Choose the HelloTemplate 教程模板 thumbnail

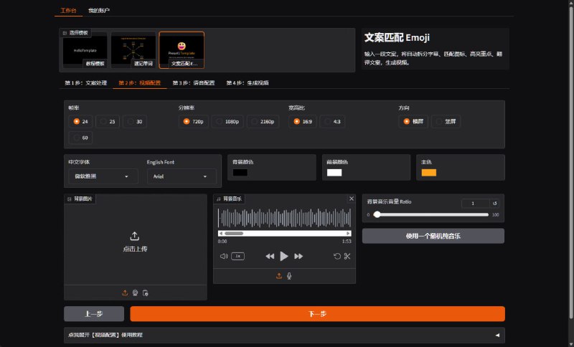pyautogui.click(x=85, y=50)
